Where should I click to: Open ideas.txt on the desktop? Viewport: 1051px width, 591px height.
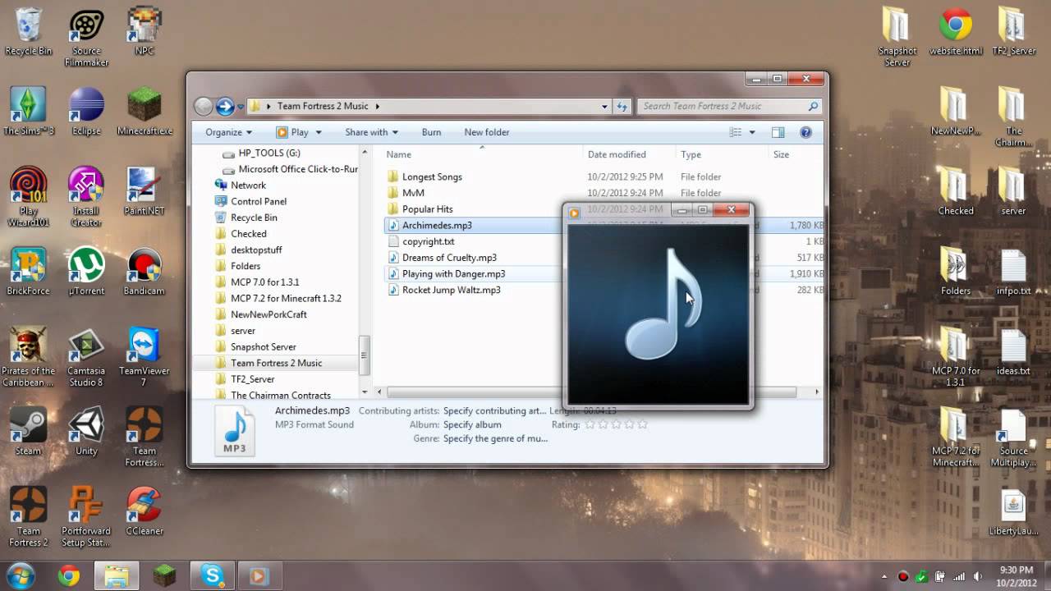pyautogui.click(x=1013, y=351)
